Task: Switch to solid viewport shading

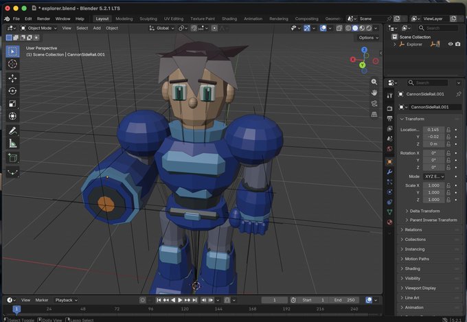Action: (355, 28)
